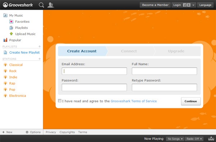Image resolution: width=216 pixels, height=142 pixels.
Task: Click the bottom-right queue layout icon
Action: [211, 138]
